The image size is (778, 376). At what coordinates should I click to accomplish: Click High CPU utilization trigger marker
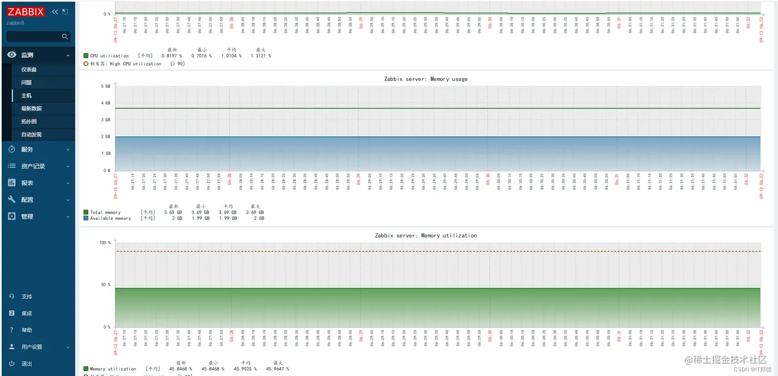click(x=86, y=64)
